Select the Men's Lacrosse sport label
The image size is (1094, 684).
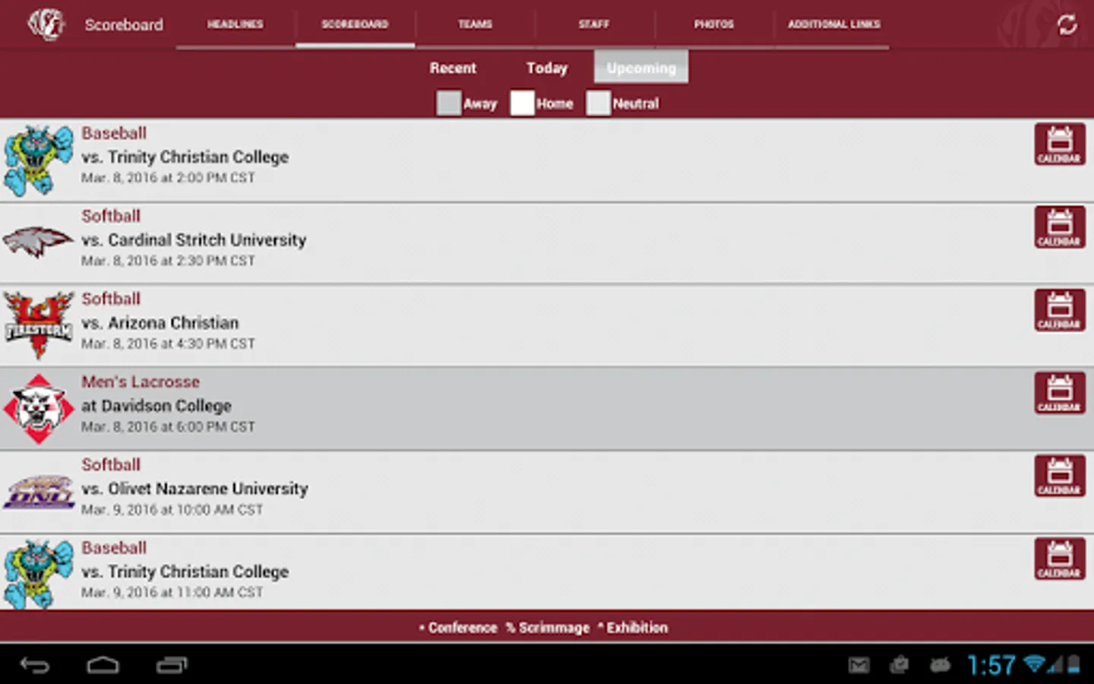tap(141, 382)
